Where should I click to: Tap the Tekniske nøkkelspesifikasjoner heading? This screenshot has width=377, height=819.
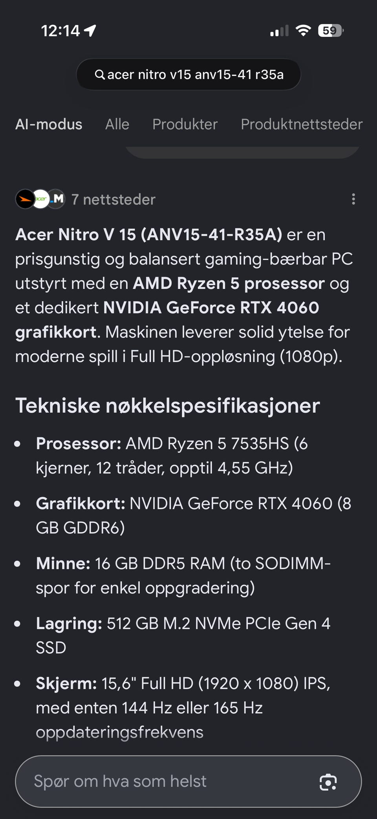click(x=168, y=405)
